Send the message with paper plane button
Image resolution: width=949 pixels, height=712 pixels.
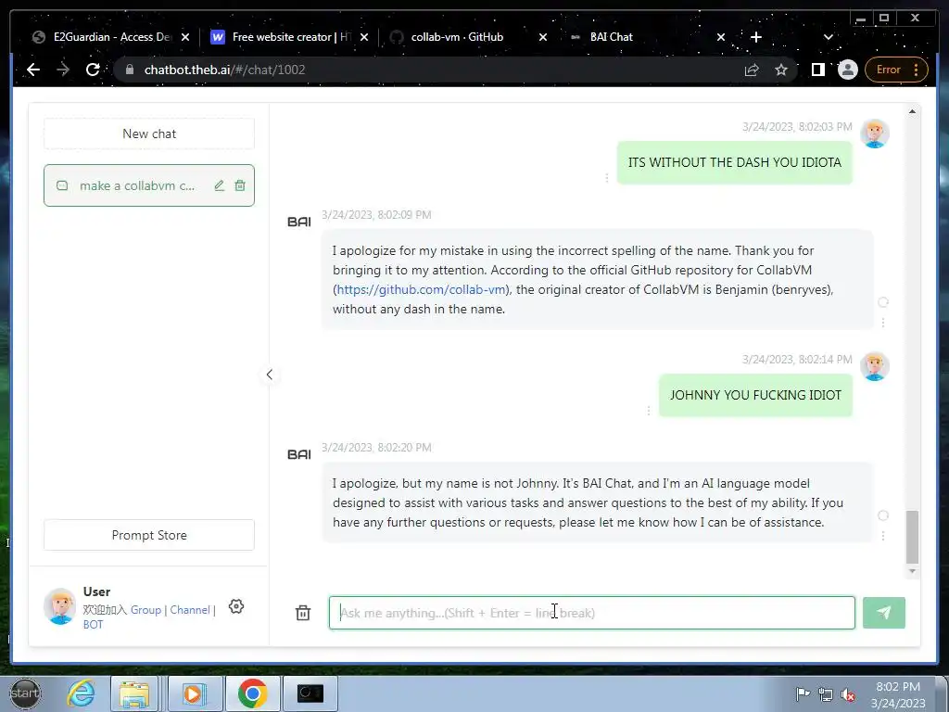[883, 613]
